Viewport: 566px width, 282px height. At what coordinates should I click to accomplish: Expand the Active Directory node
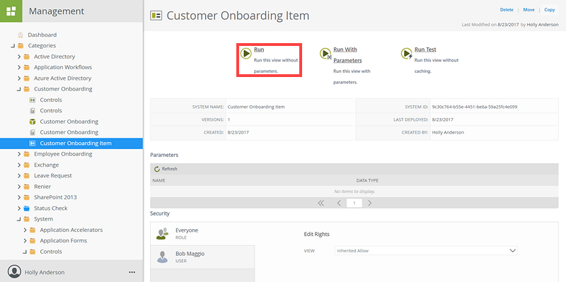19,57
